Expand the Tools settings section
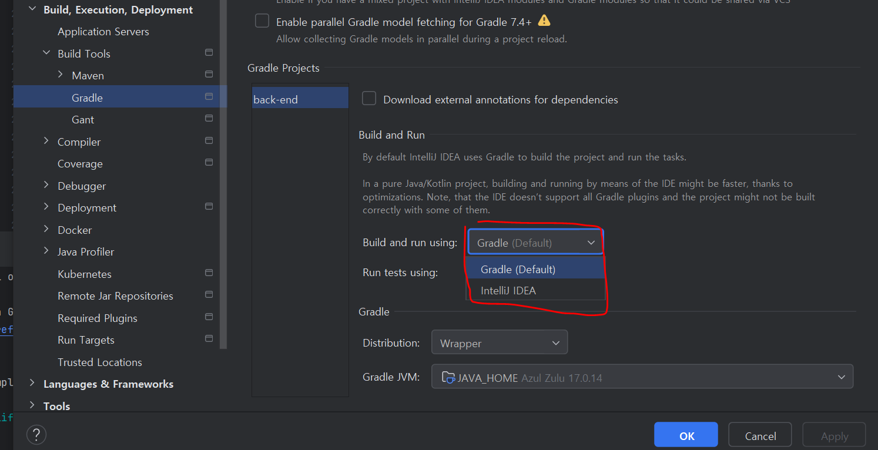 pyautogui.click(x=32, y=405)
